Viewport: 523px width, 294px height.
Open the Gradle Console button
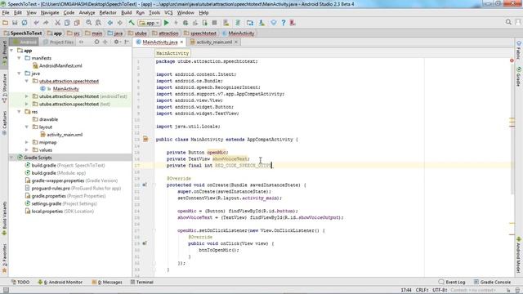(x=492, y=282)
